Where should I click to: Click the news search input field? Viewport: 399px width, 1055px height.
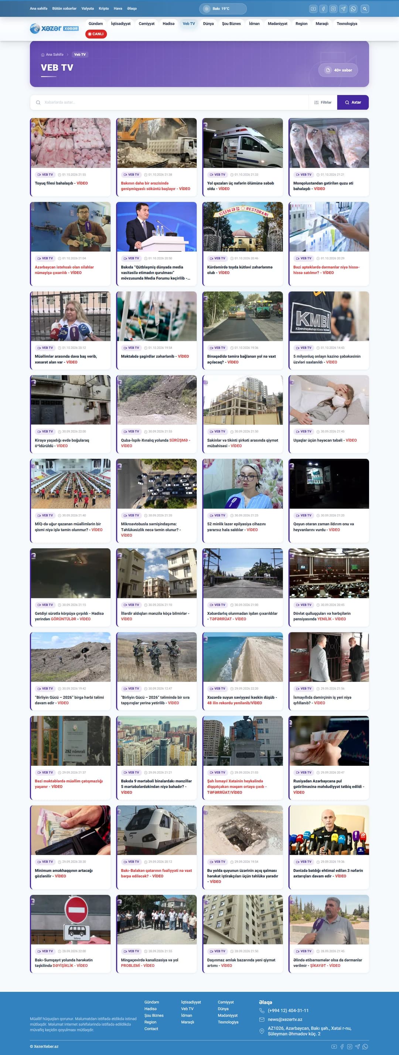point(169,102)
